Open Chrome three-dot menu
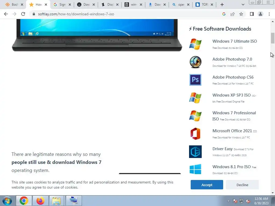This screenshot has width=275, height=206. (x=269, y=14)
